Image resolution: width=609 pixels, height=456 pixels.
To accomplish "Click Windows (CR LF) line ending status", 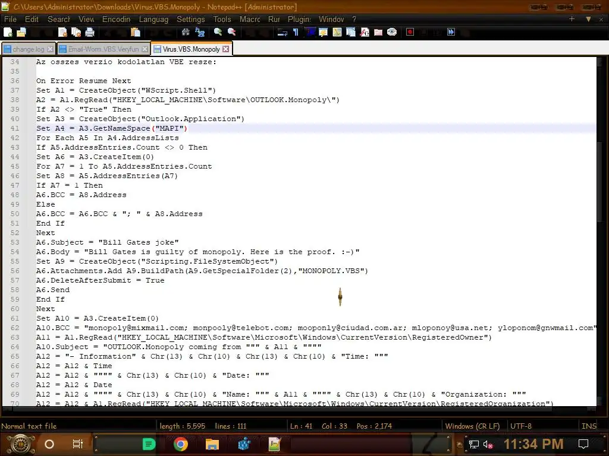I will click(472, 426).
